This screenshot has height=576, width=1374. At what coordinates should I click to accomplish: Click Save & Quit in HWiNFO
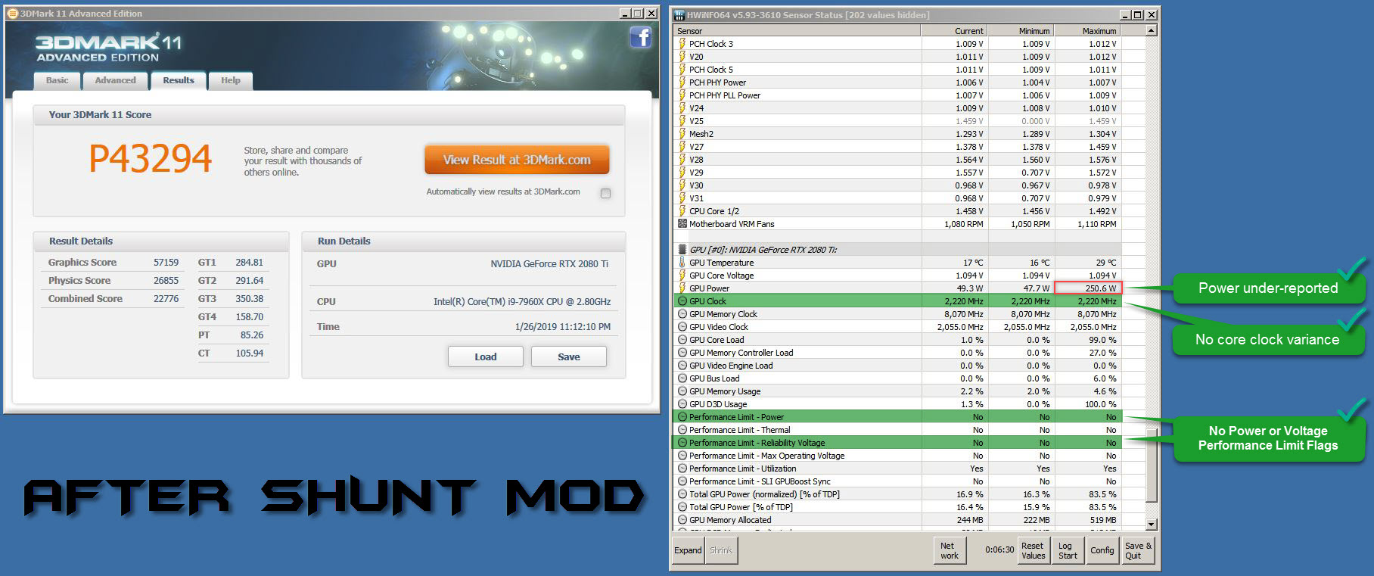(x=1138, y=550)
